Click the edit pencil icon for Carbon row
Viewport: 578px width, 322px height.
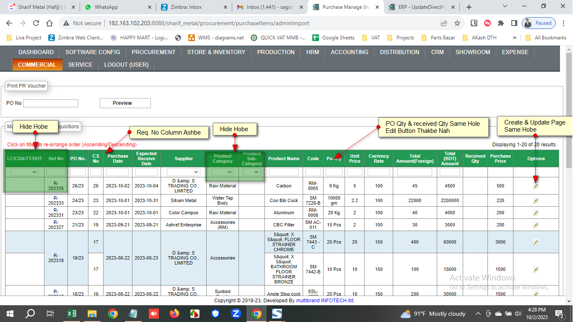point(536,186)
